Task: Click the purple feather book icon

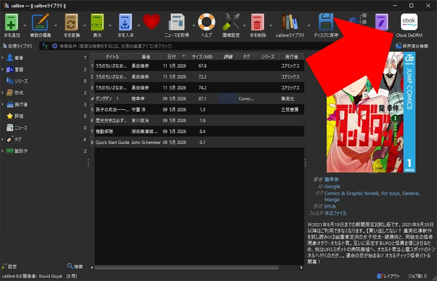Action: pyautogui.click(x=381, y=22)
